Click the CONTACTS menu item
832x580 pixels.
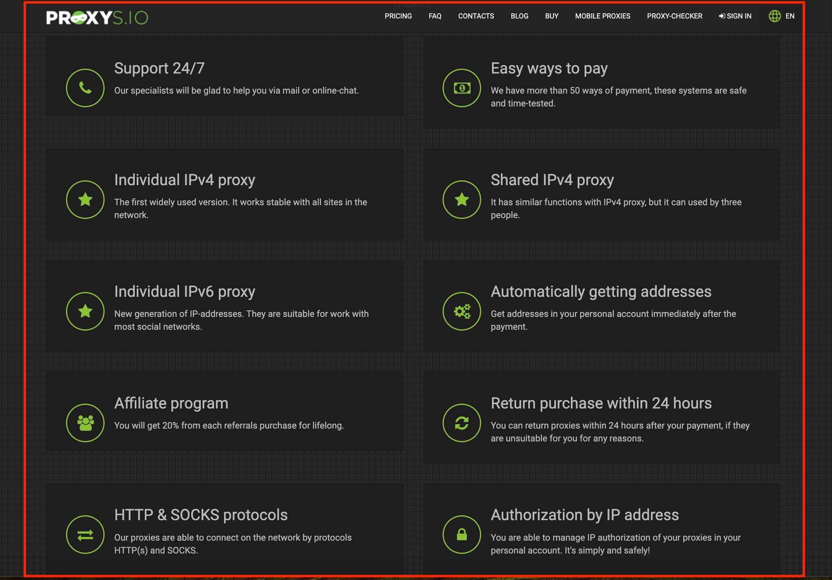476,16
